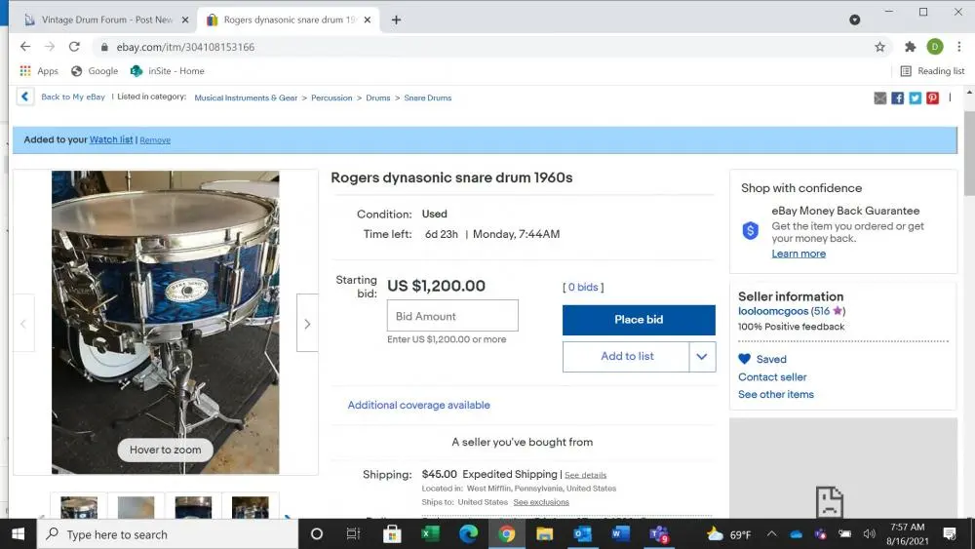Open volume control in tray

870,534
